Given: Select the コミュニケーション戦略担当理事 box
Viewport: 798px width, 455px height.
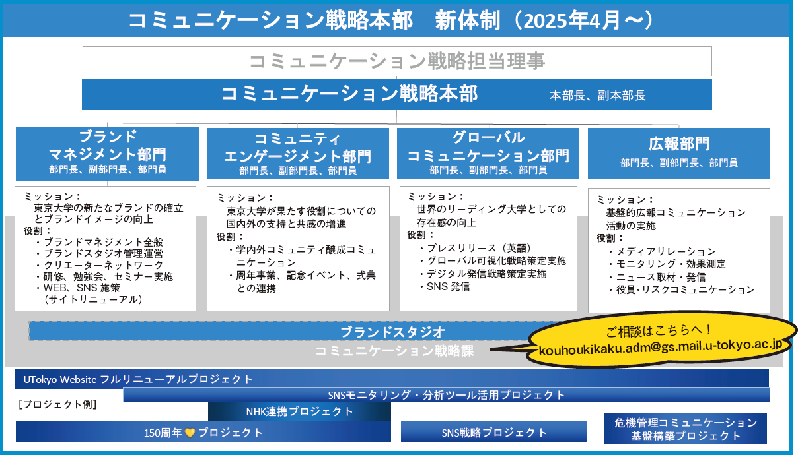Looking at the screenshot, I should click(x=397, y=61).
